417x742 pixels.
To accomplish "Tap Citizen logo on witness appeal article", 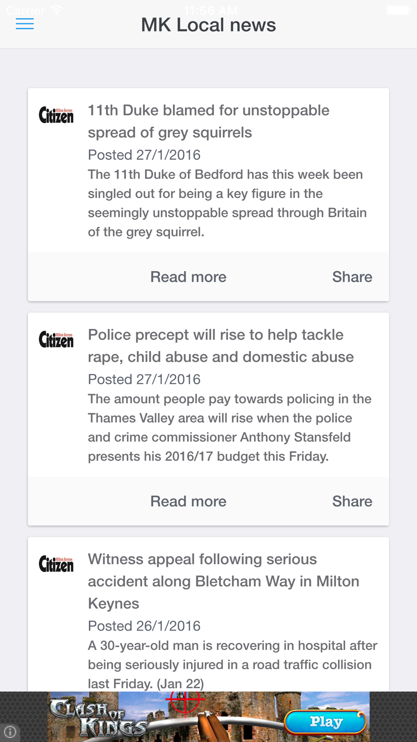I will pos(56,564).
